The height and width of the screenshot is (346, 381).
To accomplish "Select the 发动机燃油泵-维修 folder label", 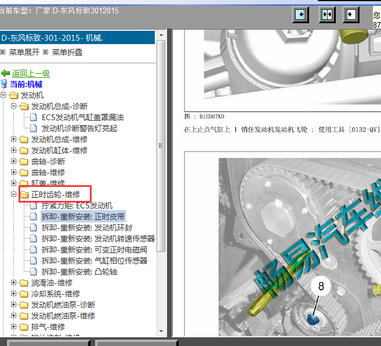I will point(63,316).
